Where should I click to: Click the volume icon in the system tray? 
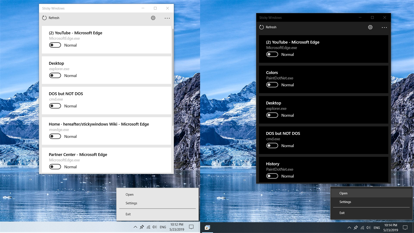pos(154,227)
